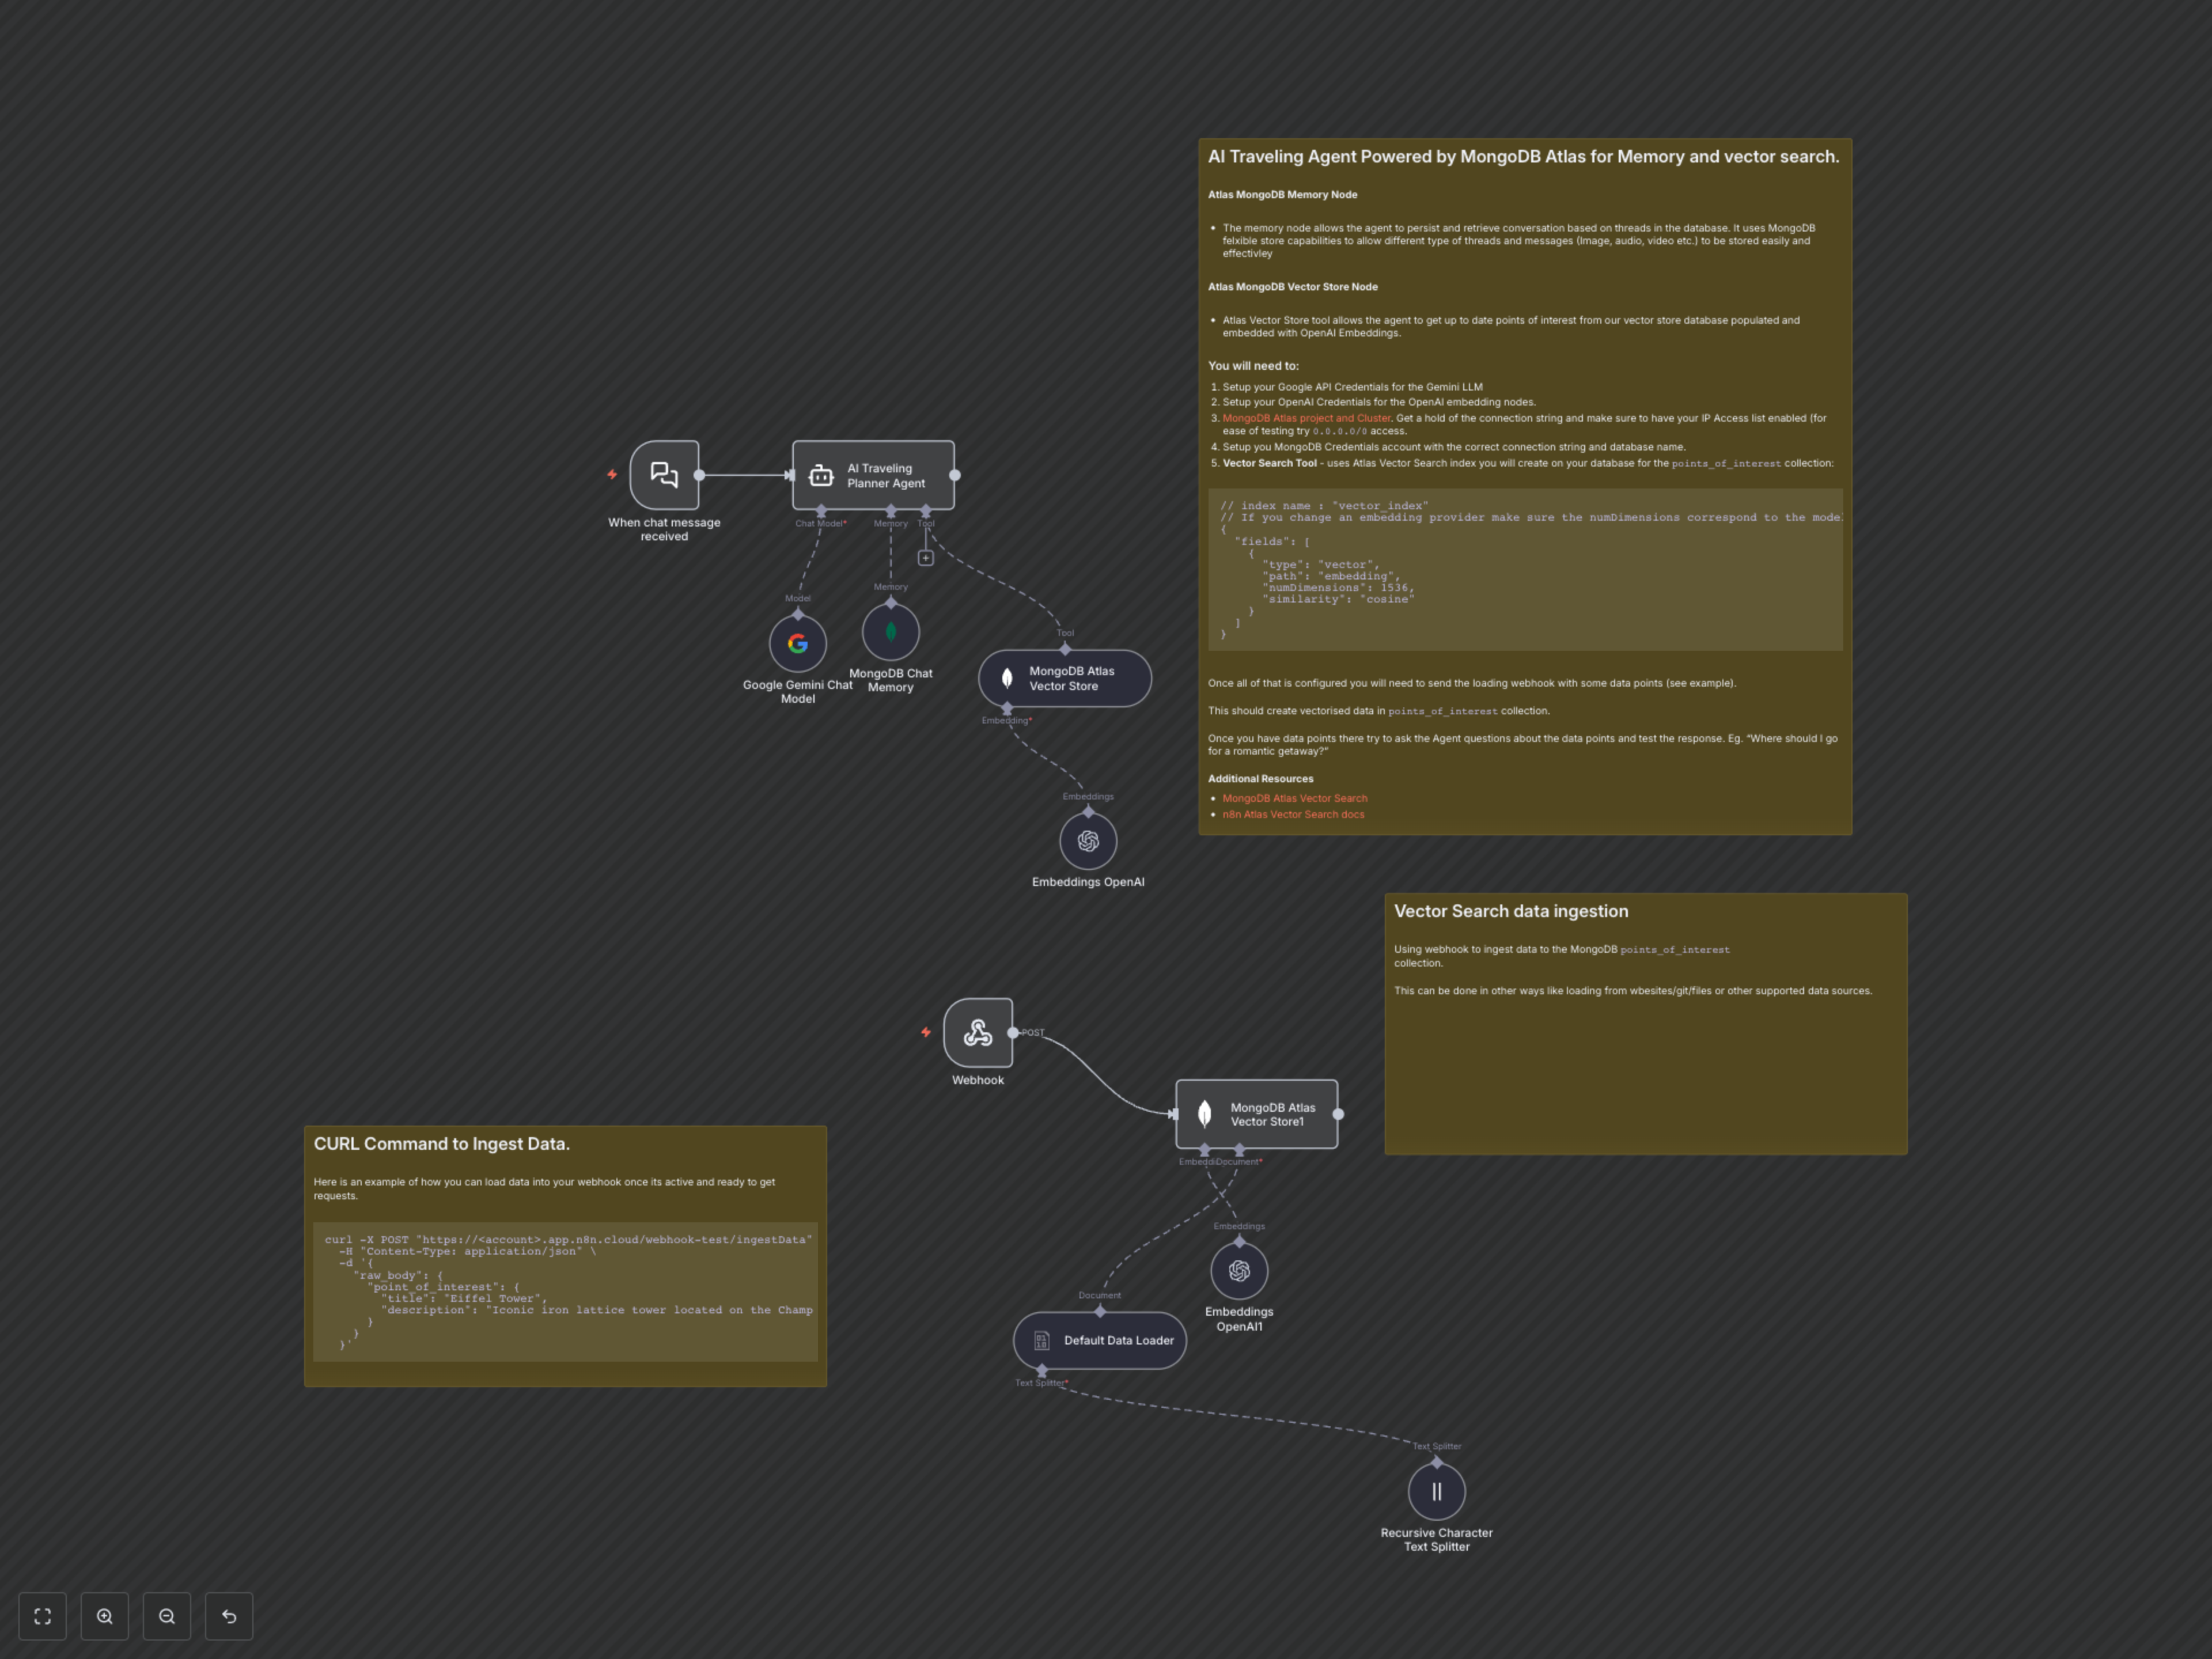Click the fit-to-view icon button

click(42, 1616)
